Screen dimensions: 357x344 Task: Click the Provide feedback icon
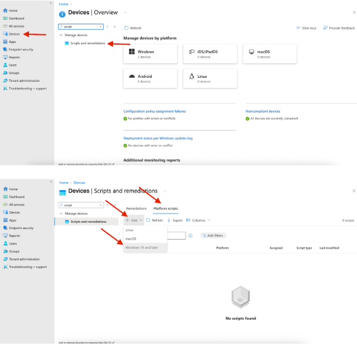point(325,28)
